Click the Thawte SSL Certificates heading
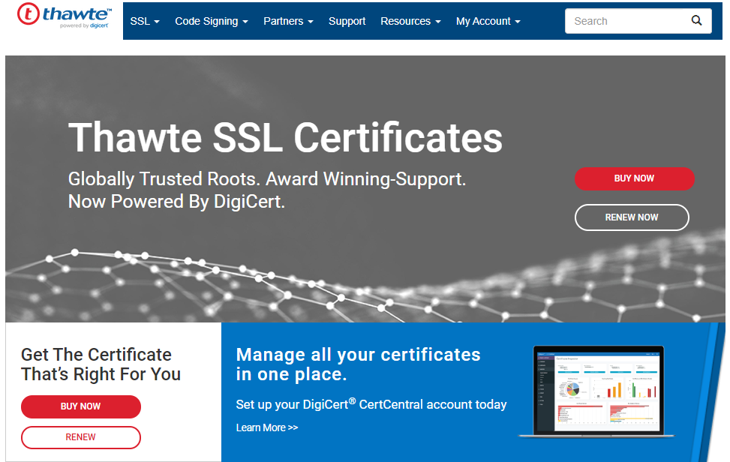Image resolution: width=730 pixels, height=462 pixels. pos(285,137)
